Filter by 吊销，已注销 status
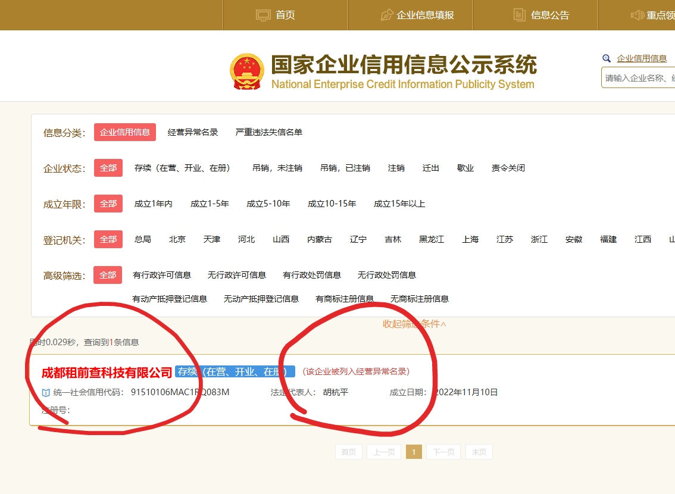Viewport: 675px width, 494px height. pyautogui.click(x=345, y=168)
